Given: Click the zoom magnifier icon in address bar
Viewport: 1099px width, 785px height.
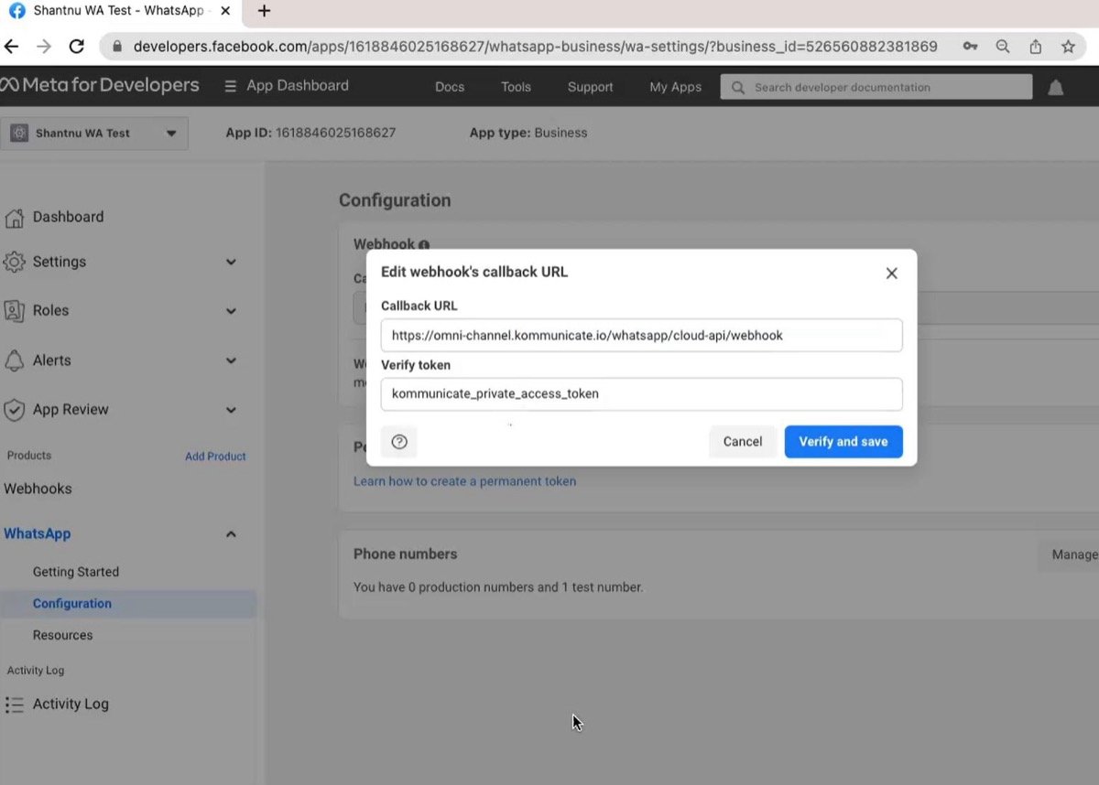Looking at the screenshot, I should tap(1003, 46).
